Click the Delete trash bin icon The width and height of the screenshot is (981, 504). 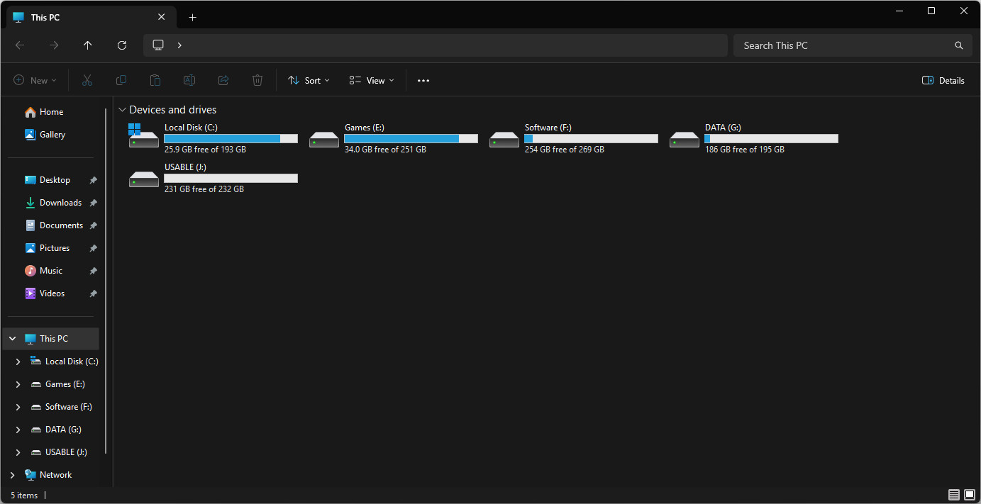tap(257, 81)
